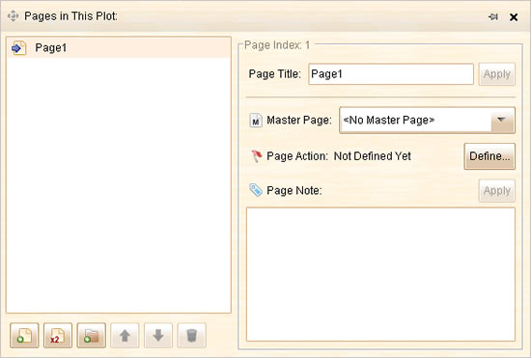531x358 pixels.
Task: Click the 'Pages in This Plot:' title
Action: 70,15
